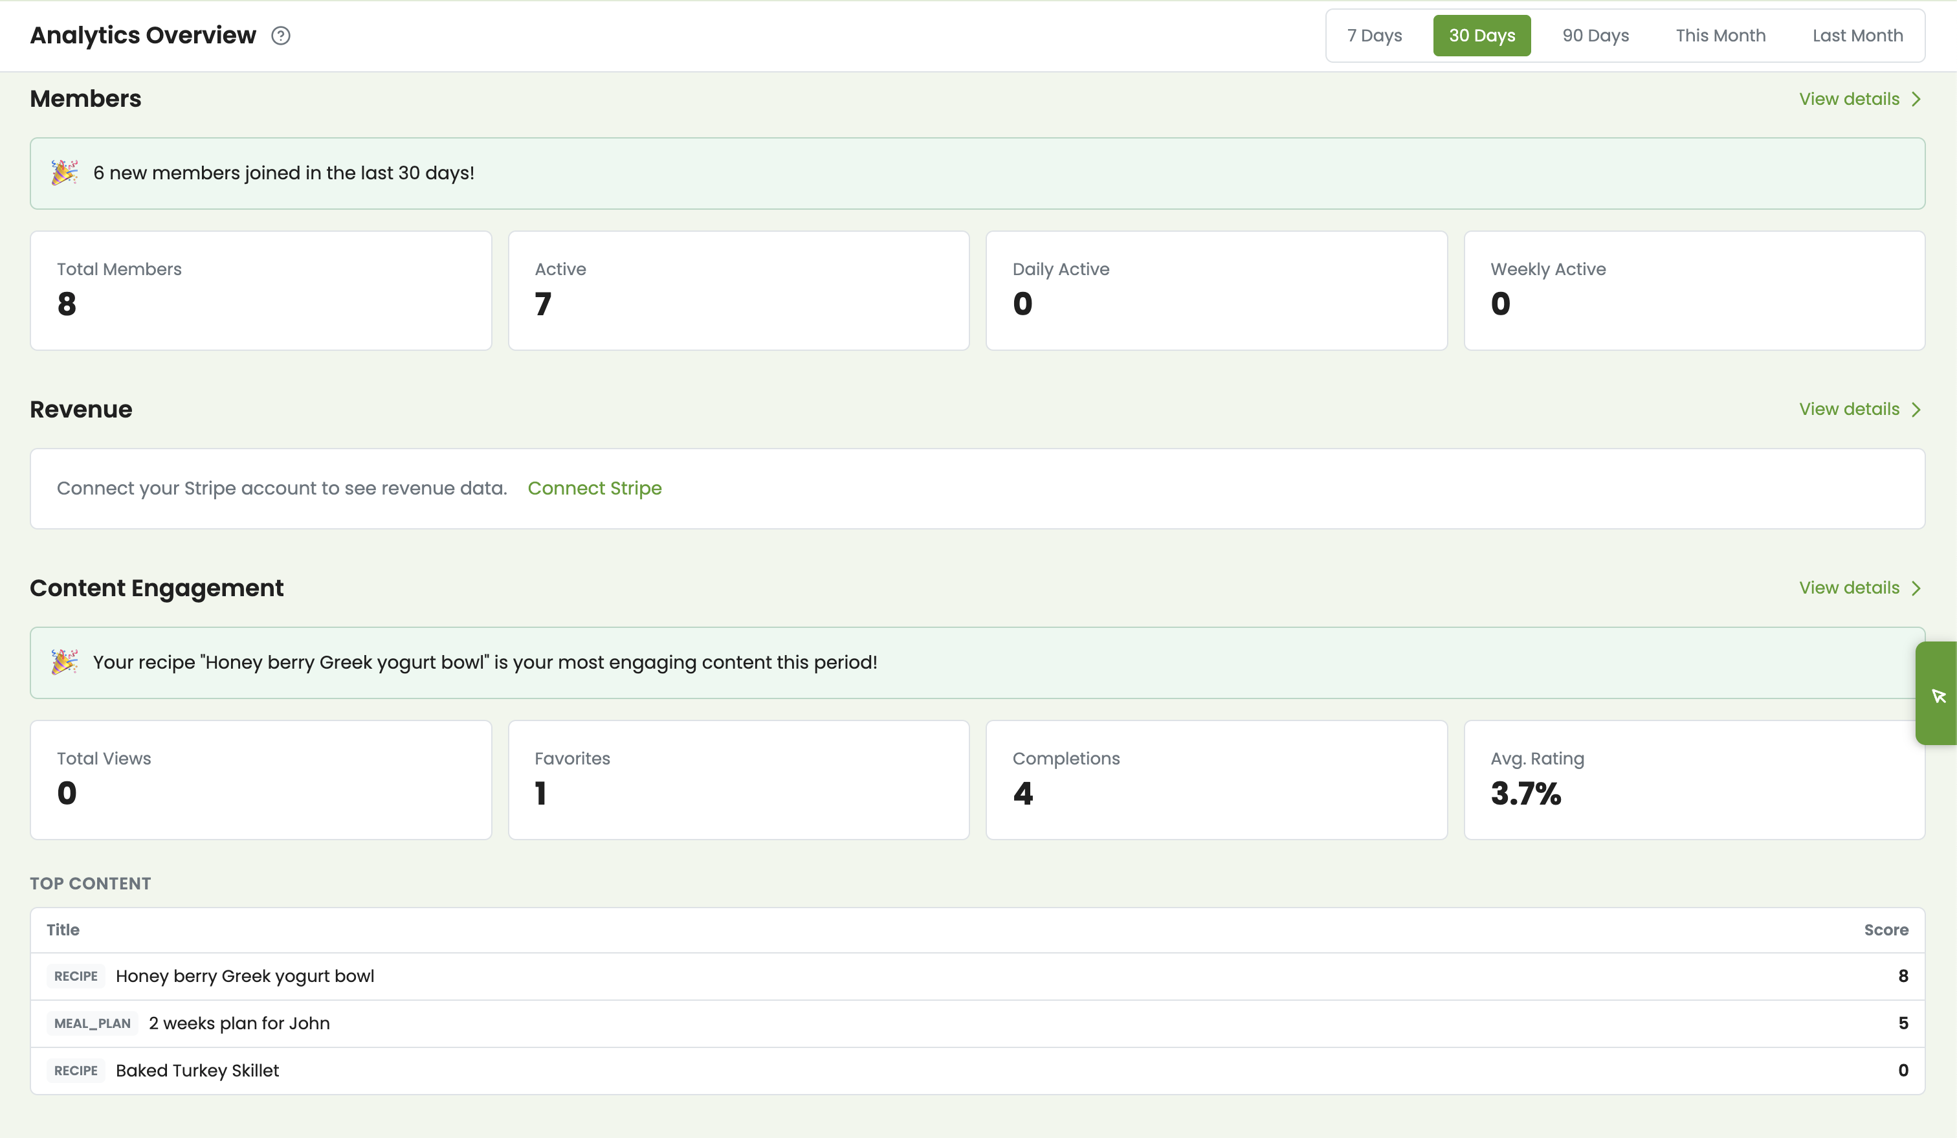Click the RECIPE tag on Honey berry row

[76, 976]
